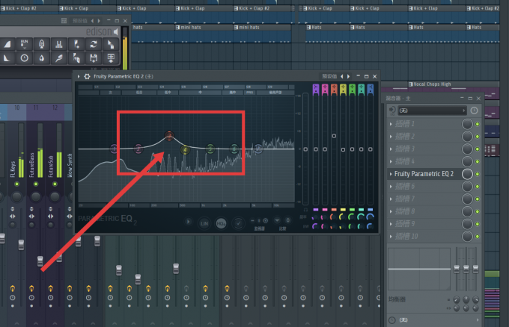Toggle HQ mode button in EQ

coord(221,223)
